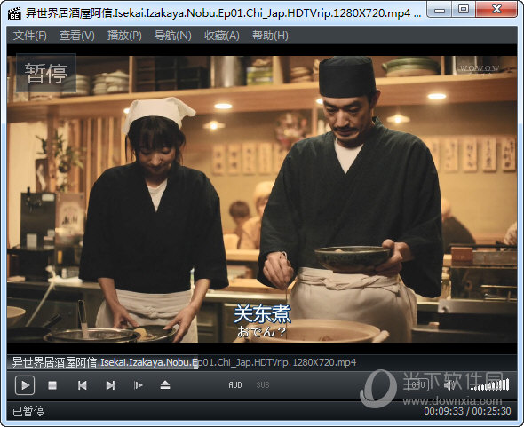Set volume on the volume bar
Screen dimensions: 524x427
pyautogui.click(x=490, y=385)
